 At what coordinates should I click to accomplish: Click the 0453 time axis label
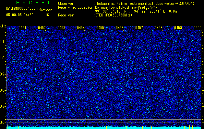(61, 28)
